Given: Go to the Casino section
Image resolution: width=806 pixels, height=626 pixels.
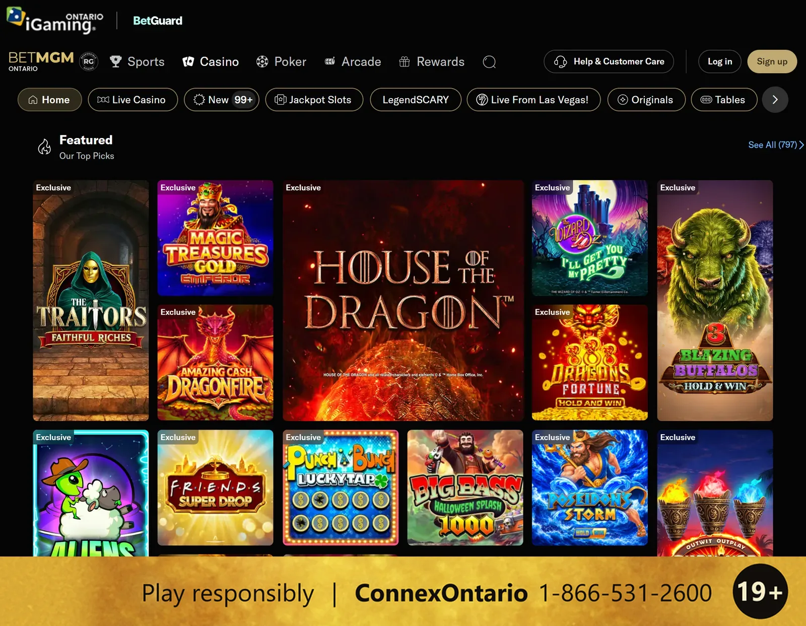Looking at the screenshot, I should (x=211, y=61).
